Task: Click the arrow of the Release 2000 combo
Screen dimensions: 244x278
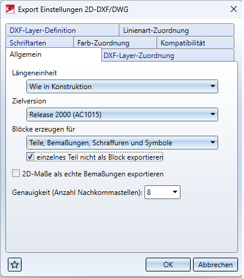Action: point(213,114)
